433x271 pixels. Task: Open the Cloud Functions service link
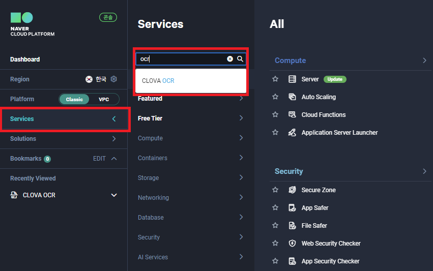324,115
